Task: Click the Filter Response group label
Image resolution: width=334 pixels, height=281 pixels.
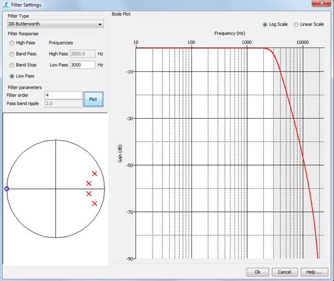Action: click(23, 34)
